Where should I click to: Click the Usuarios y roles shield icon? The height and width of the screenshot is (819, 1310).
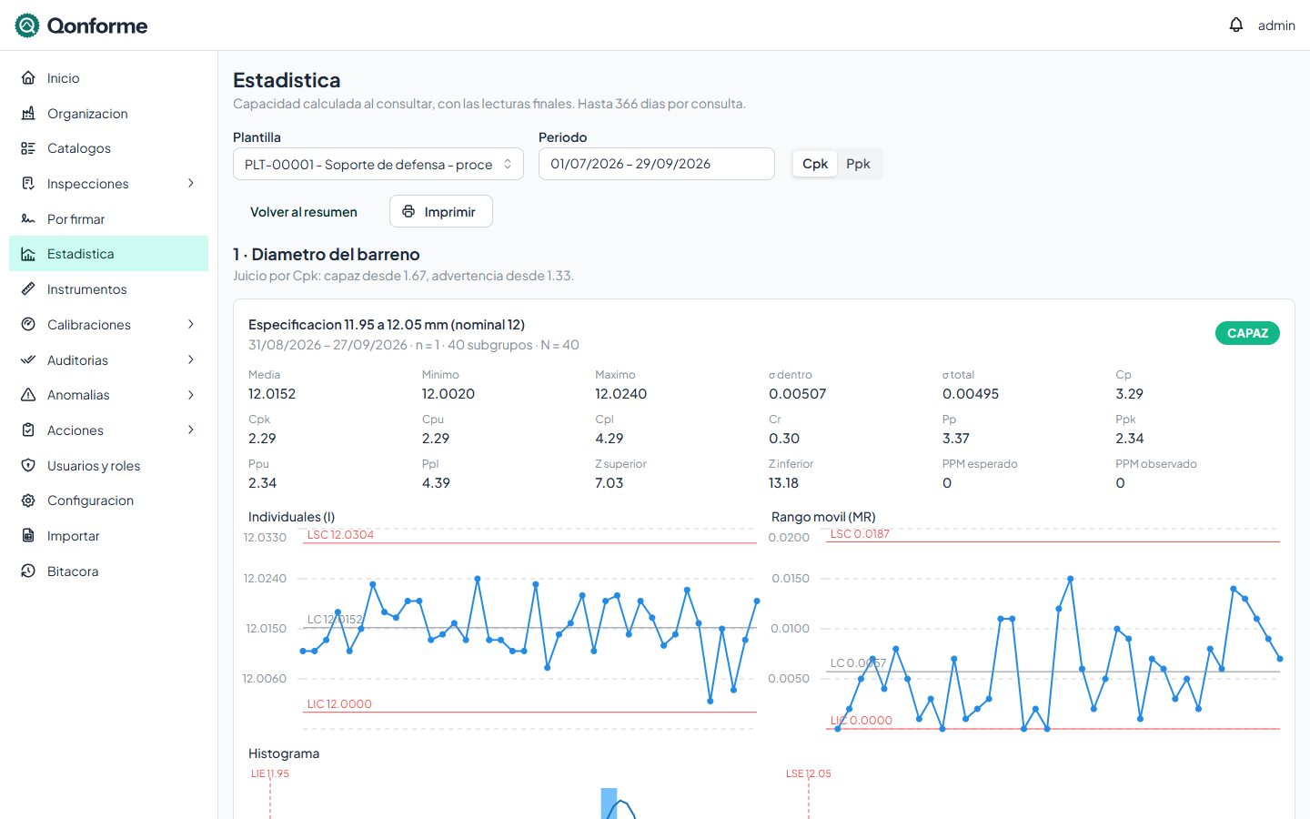click(28, 466)
